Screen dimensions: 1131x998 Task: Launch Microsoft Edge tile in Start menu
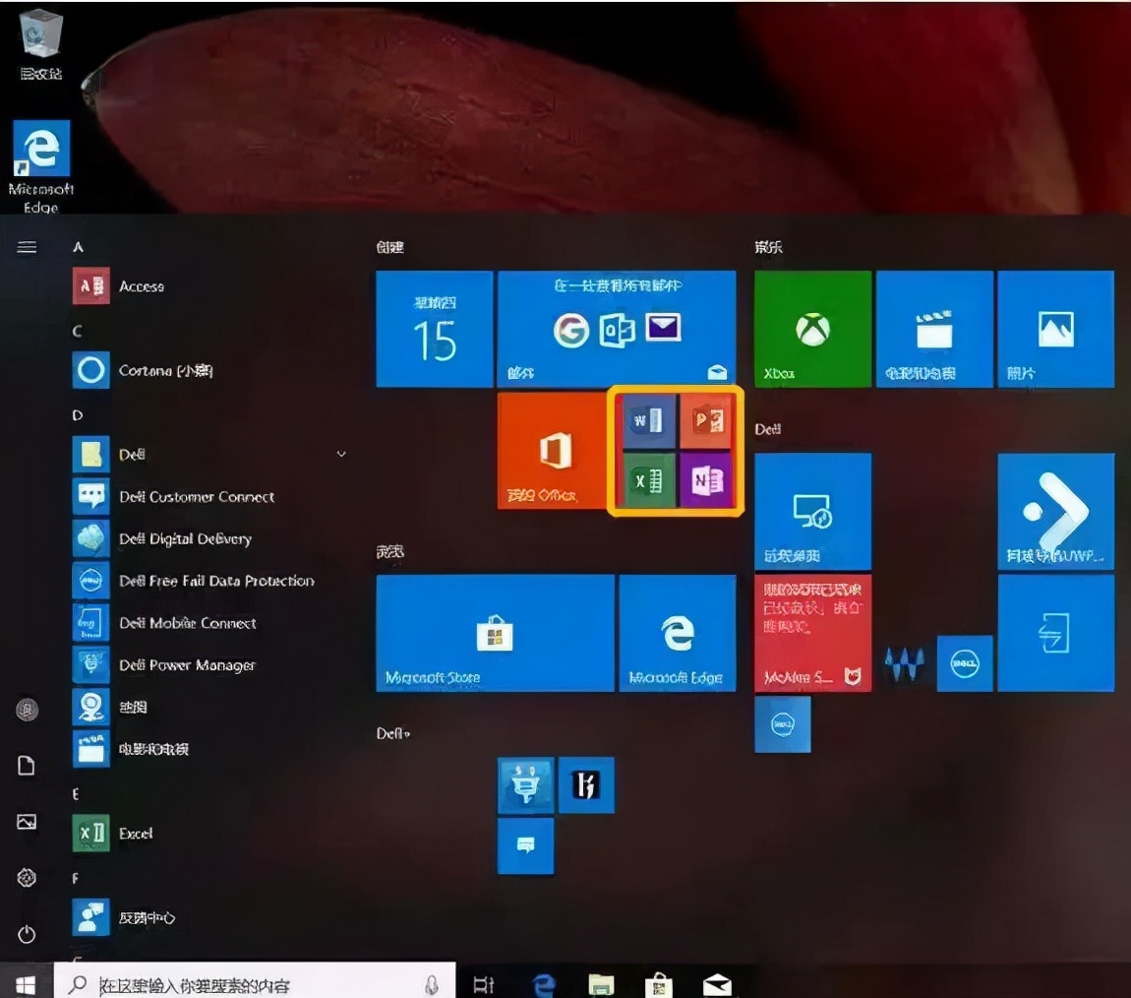tap(677, 633)
